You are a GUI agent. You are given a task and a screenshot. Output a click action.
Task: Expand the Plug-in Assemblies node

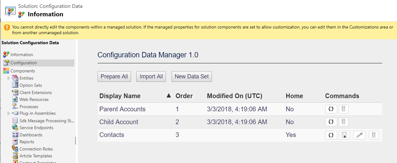point(9,114)
